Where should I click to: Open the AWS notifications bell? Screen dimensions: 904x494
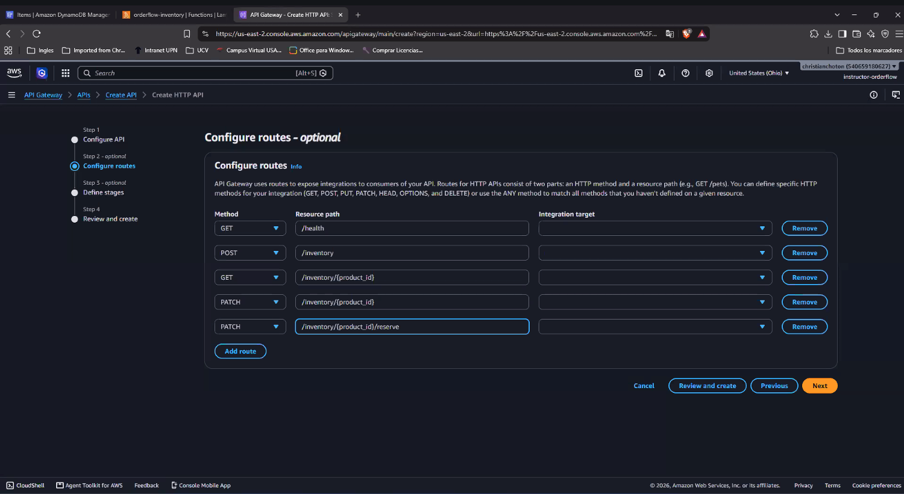[662, 73]
